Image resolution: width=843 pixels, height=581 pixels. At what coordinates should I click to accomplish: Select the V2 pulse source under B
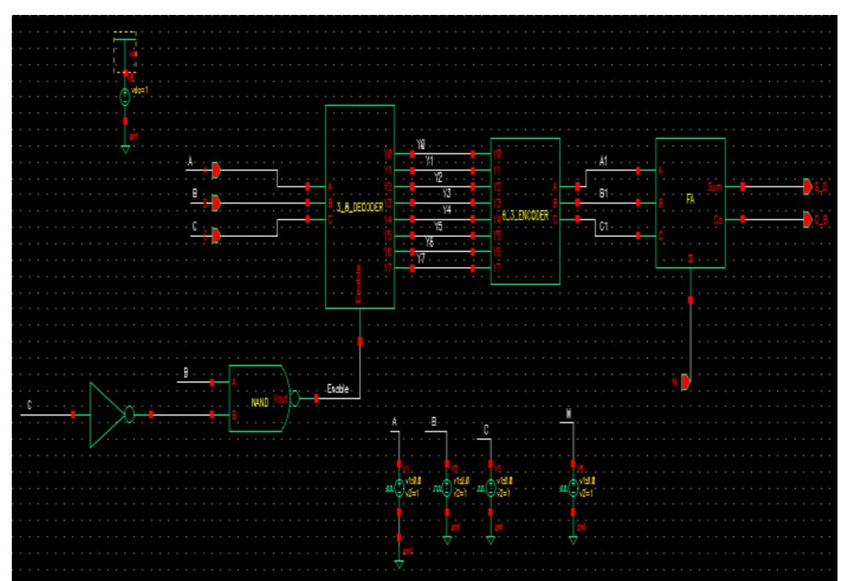pos(446,486)
